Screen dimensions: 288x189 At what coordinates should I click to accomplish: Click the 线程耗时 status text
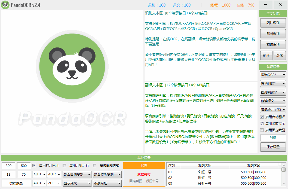coord(144,174)
